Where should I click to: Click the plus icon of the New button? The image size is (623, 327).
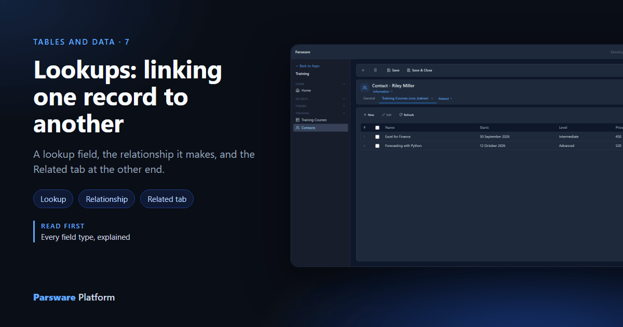[365, 115]
